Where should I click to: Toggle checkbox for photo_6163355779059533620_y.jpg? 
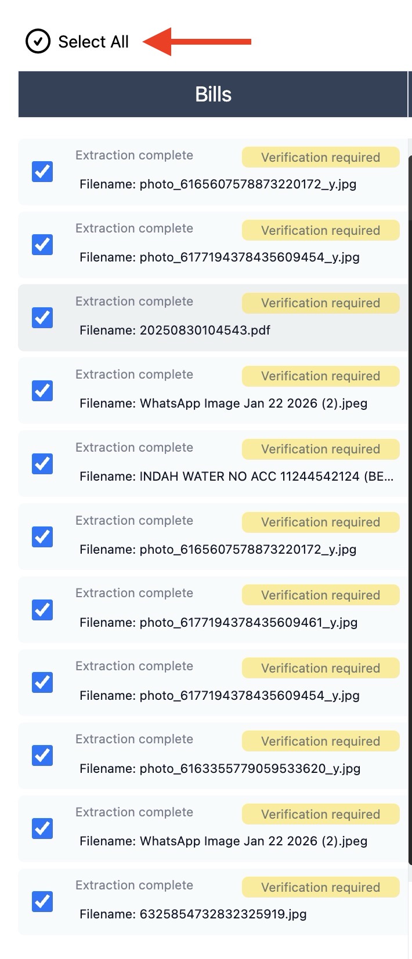click(42, 755)
